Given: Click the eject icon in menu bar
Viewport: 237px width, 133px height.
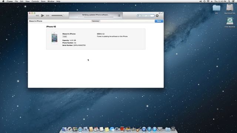Looking at the screenshot, I should [x=212, y=1].
